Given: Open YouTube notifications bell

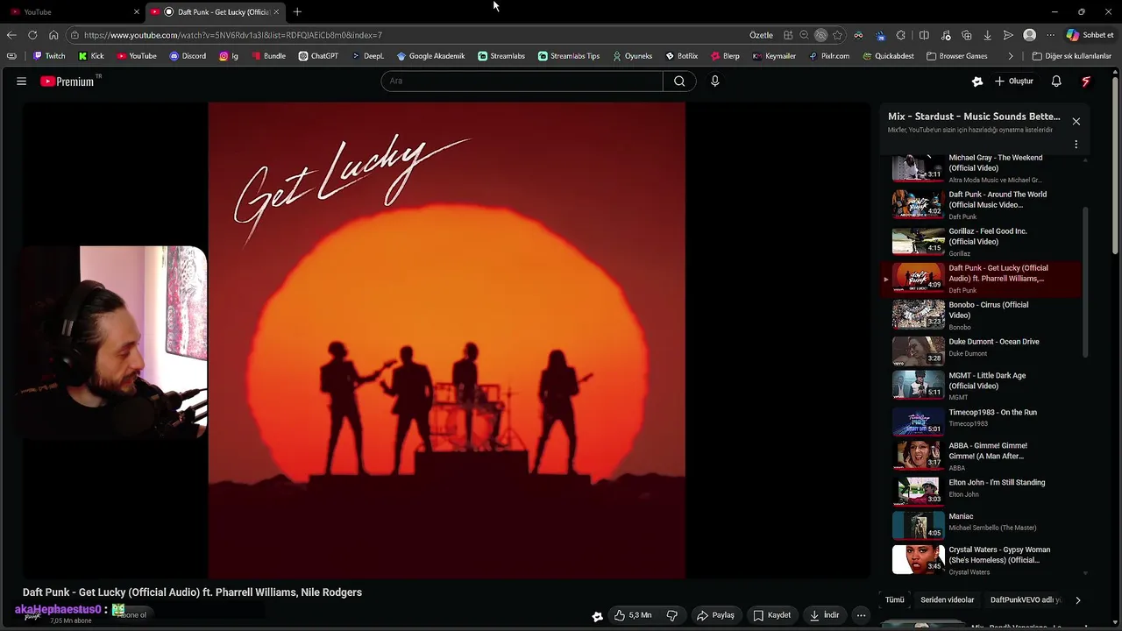Looking at the screenshot, I should click(1056, 82).
